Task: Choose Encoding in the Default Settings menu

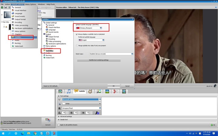Action: coord(18,22)
